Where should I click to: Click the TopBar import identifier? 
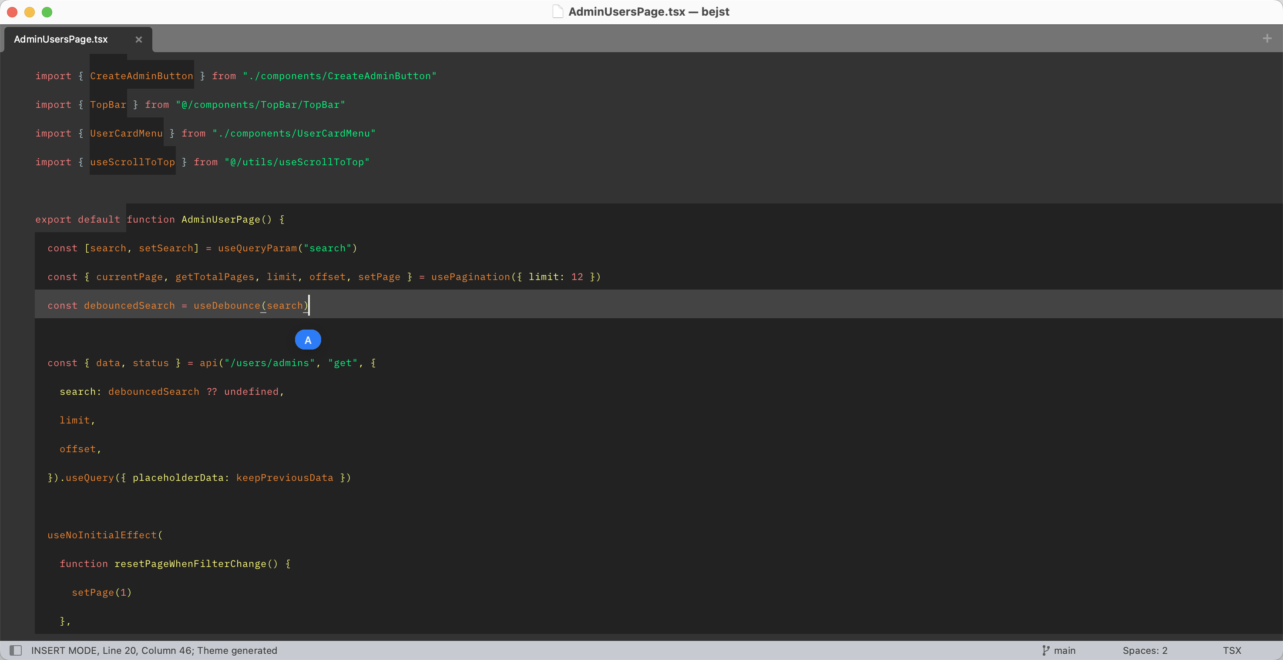[108, 104]
